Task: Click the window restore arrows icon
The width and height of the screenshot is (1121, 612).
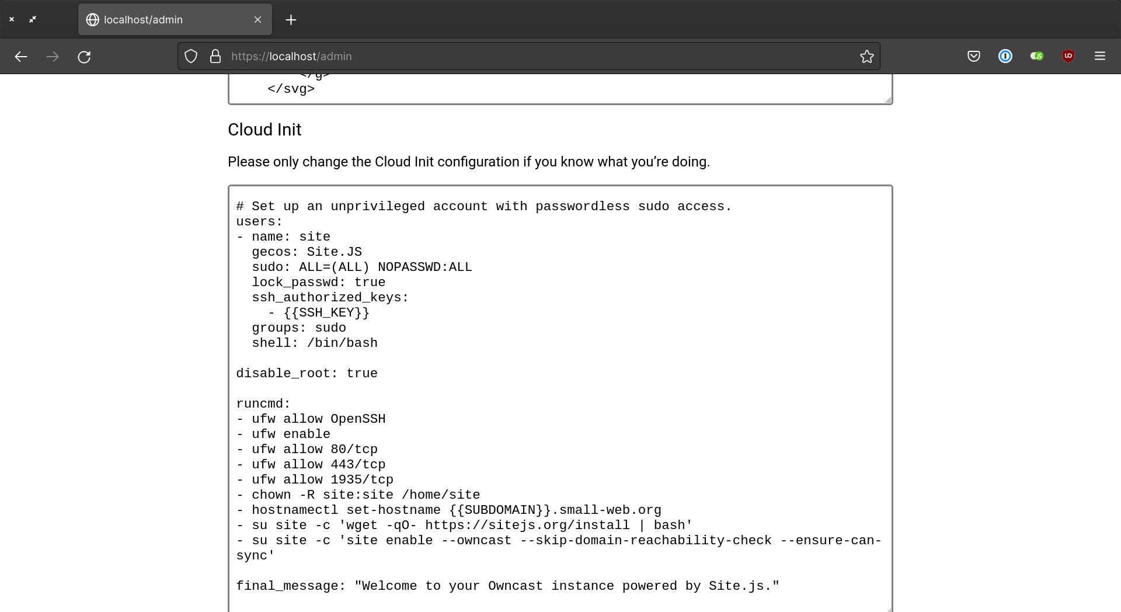Action: 33,19
